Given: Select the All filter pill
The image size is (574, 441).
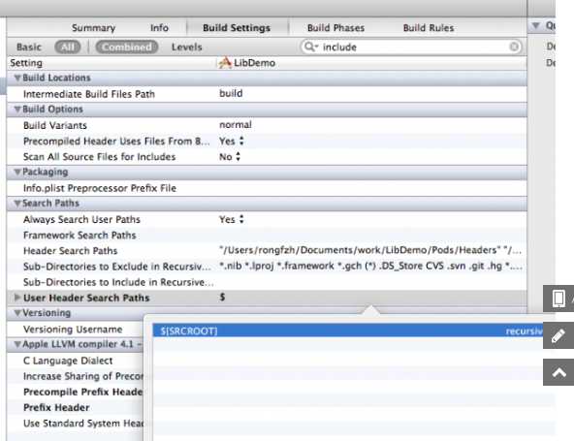Looking at the screenshot, I should [x=68, y=47].
